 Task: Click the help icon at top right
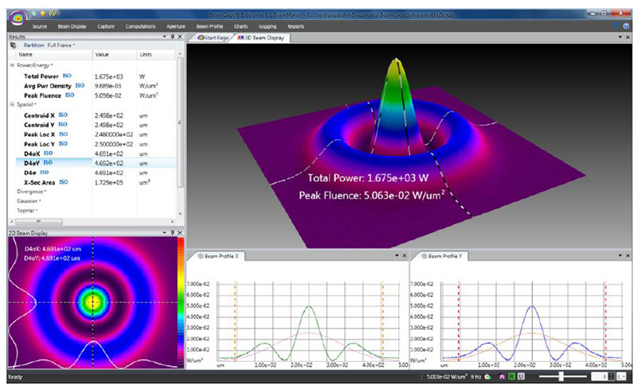627,26
